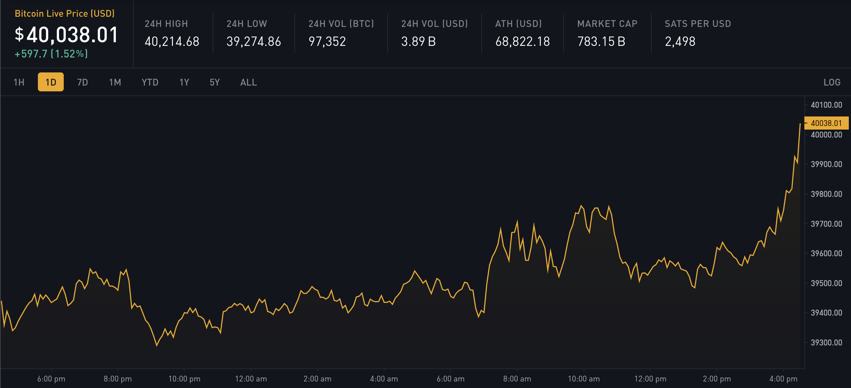The width and height of the screenshot is (851, 388).
Task: Click the 24H LOW label
Action: click(247, 24)
